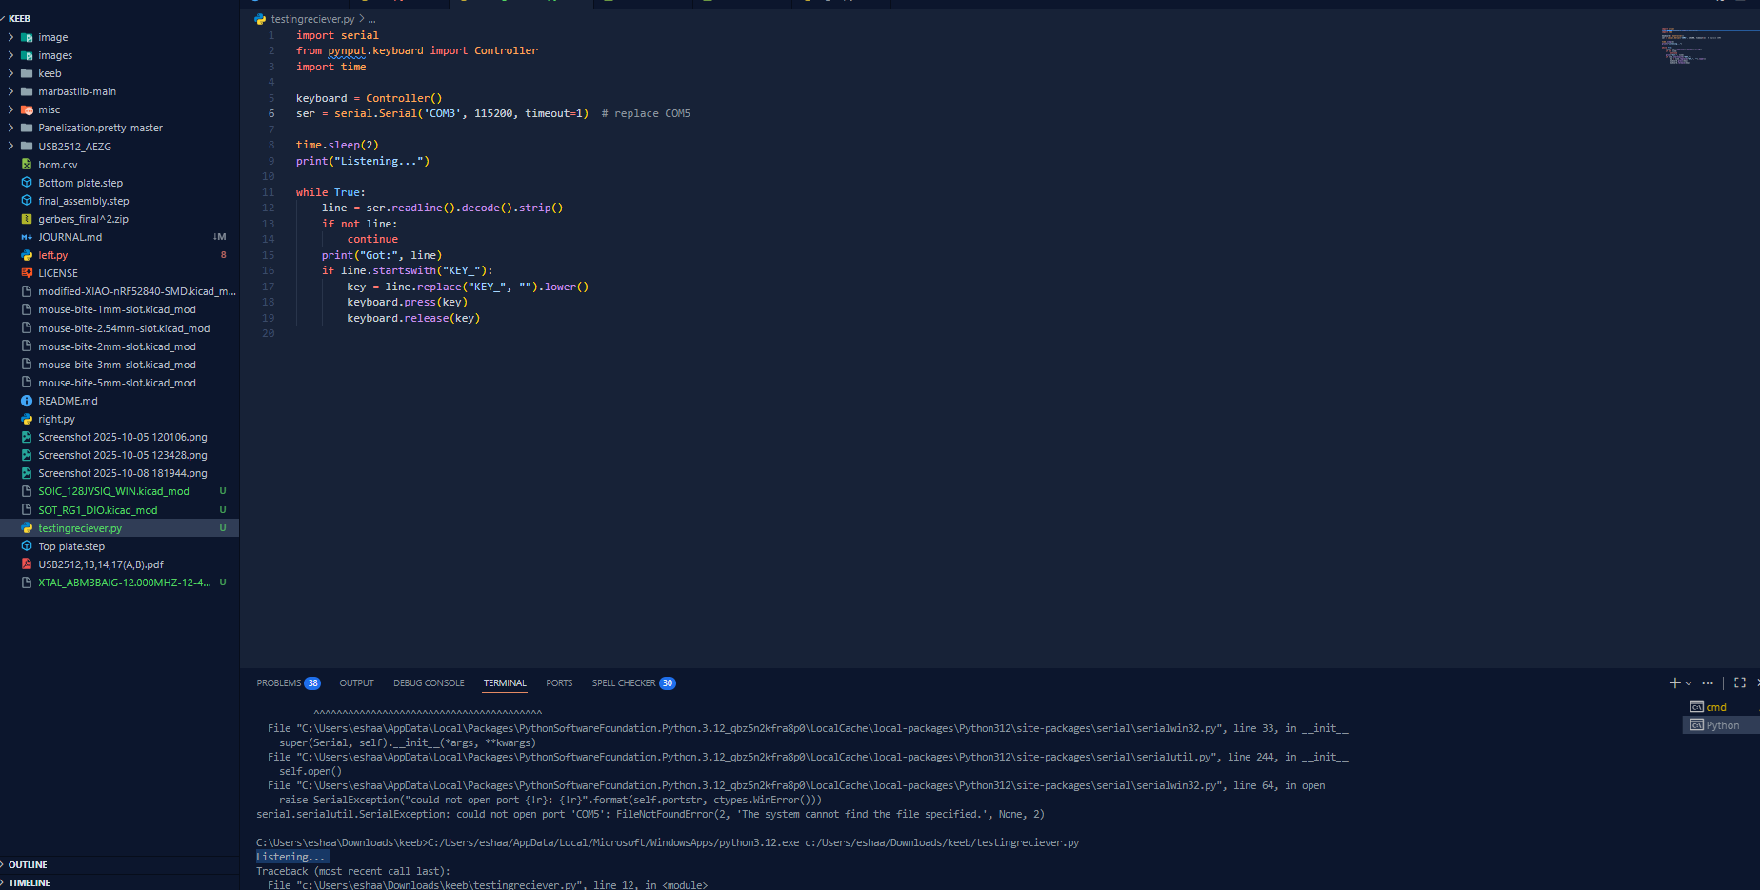The image size is (1760, 890).
Task: Expand the OUTLINE section
Action: coord(28,864)
